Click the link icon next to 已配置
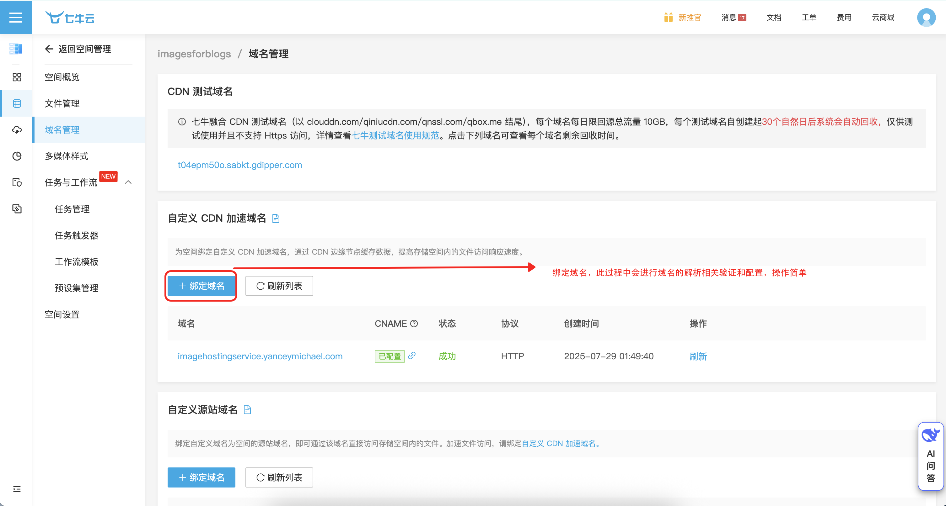Image resolution: width=946 pixels, height=506 pixels. [x=412, y=356]
